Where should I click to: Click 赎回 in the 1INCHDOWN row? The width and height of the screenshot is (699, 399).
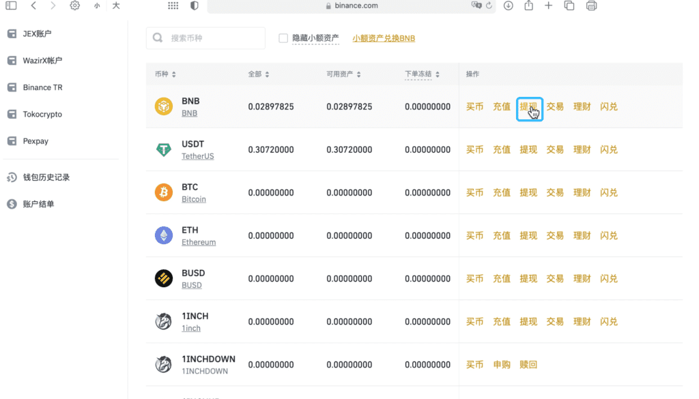[x=528, y=365]
